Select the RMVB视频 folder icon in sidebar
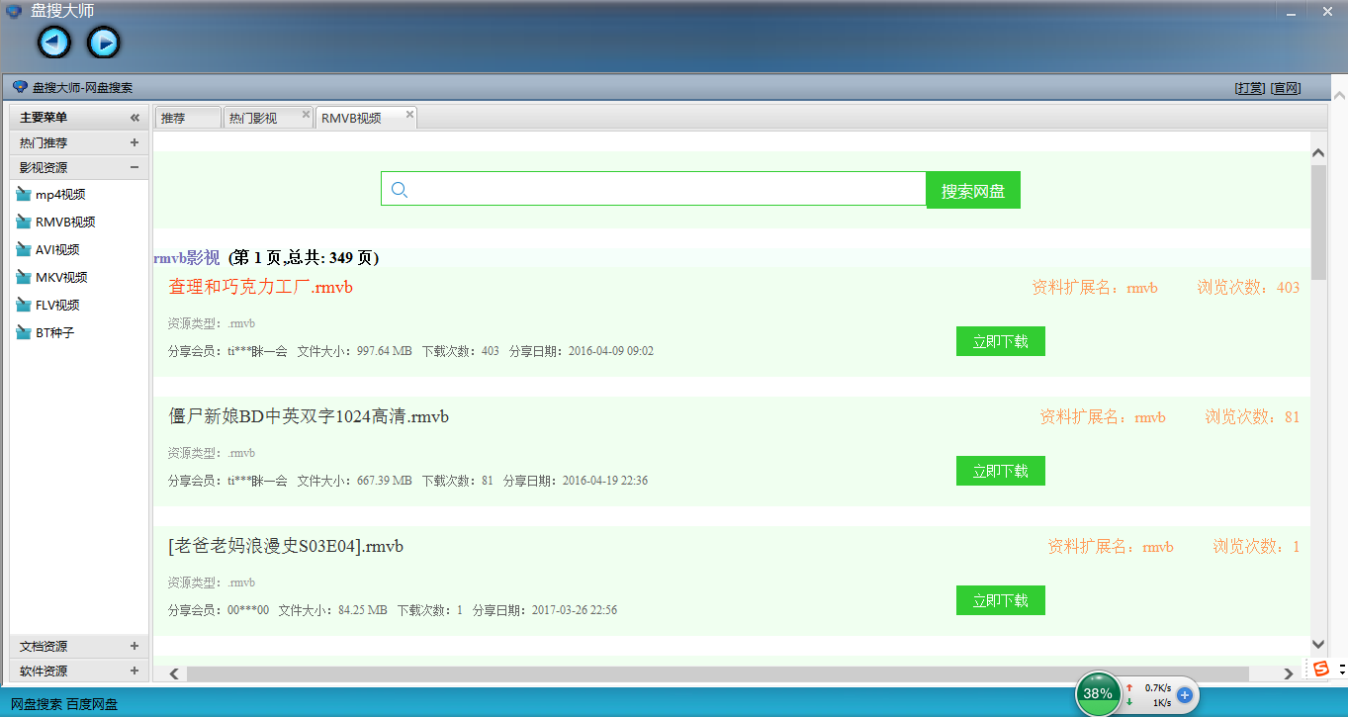1348x717 pixels. [24, 223]
